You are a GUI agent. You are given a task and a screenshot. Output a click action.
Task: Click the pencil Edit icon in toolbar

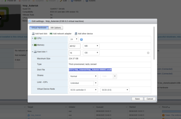[61, 1]
